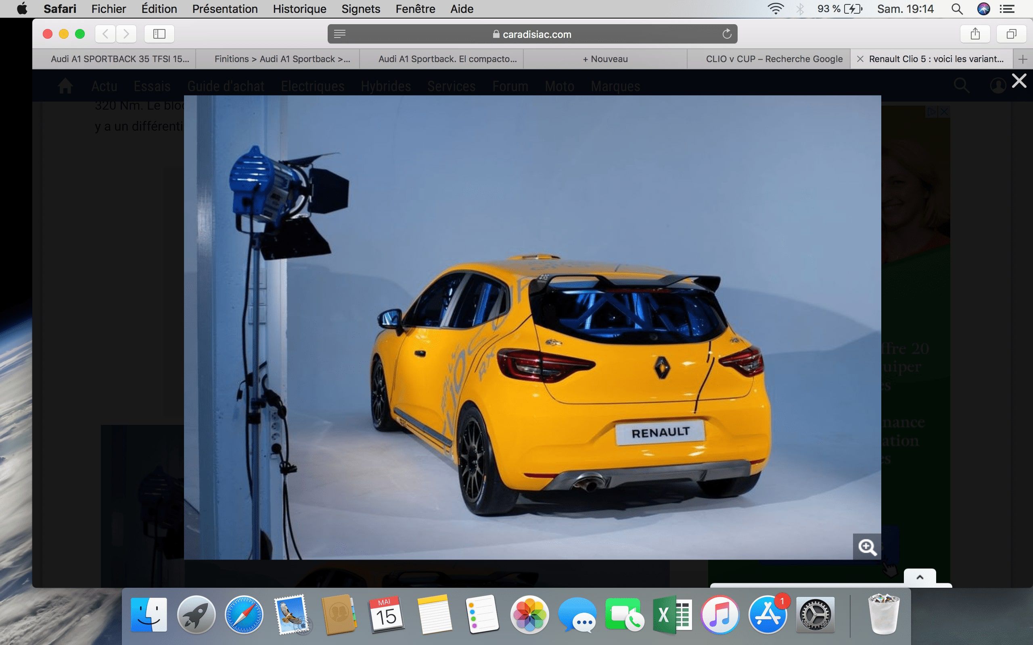Screen dimensions: 1033x645
Task: Click the Siri icon in menu bar
Action: point(983,8)
